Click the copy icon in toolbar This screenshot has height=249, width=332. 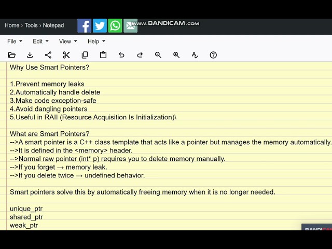[85, 55]
